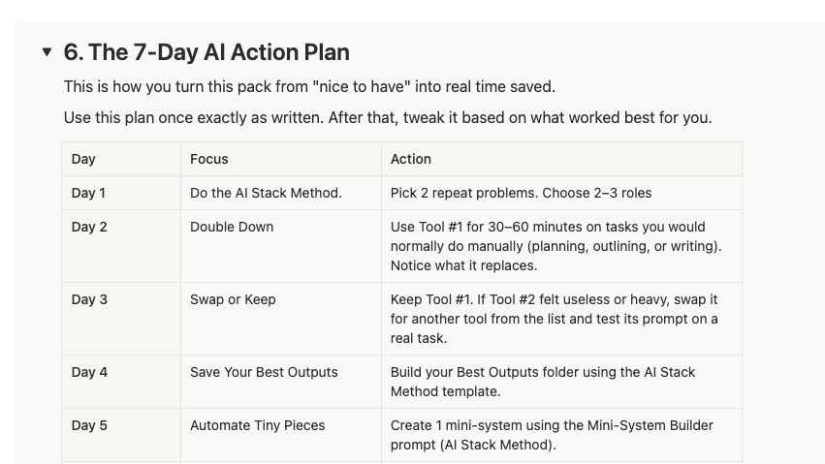Click the "Use this plan once" paragraph
Screen dimensions: 825x464
pos(388,118)
